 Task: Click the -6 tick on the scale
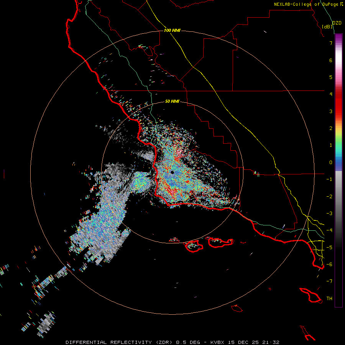coord(329,264)
